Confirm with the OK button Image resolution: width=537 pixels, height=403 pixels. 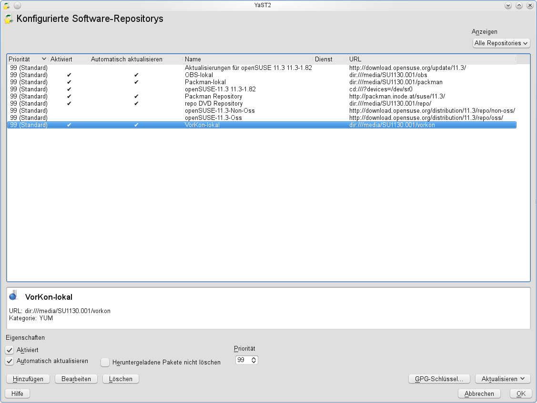click(520, 393)
